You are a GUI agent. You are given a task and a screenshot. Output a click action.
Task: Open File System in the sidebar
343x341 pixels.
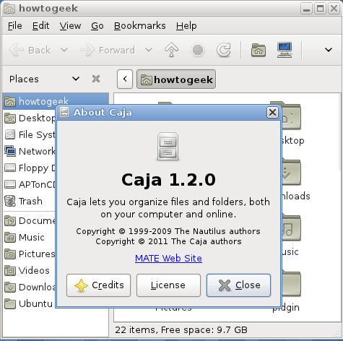coord(30,134)
